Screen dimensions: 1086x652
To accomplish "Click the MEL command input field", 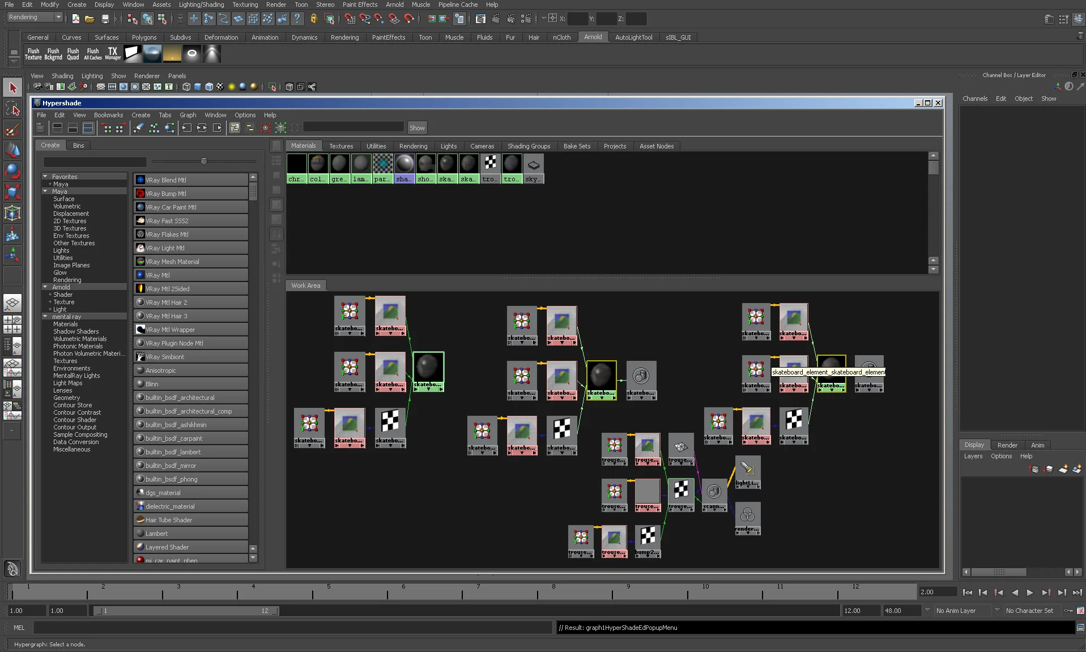I will [x=292, y=628].
